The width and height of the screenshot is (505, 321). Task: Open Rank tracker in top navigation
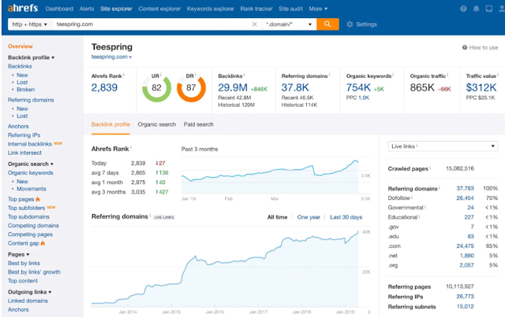(x=256, y=9)
